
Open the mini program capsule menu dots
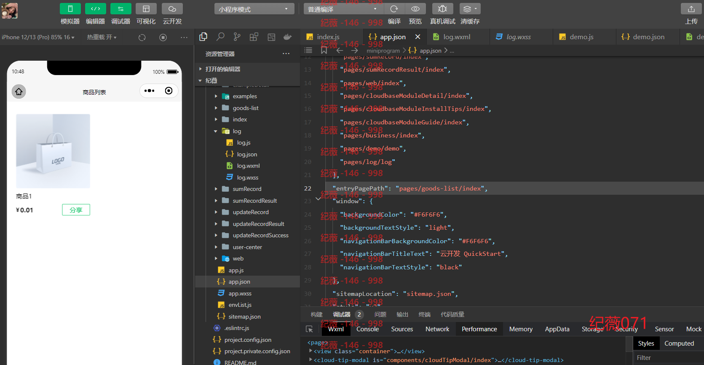click(x=149, y=91)
